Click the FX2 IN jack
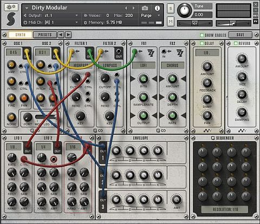Viewport: 260px width, 224px height. (164, 51)
